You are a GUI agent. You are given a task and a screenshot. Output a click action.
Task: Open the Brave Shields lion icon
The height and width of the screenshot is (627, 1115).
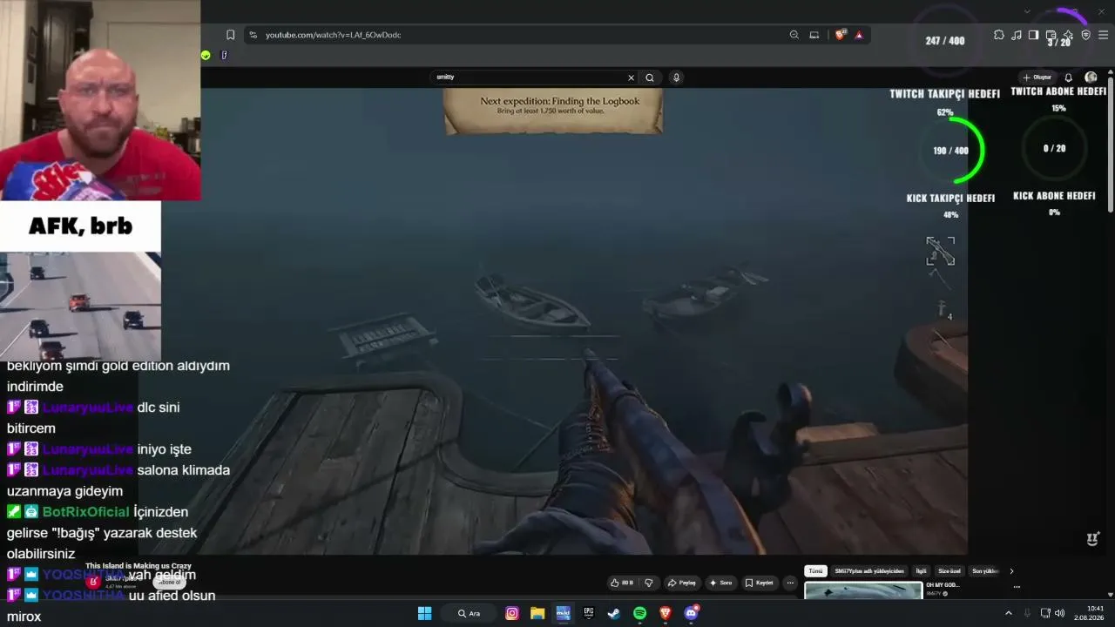point(840,35)
